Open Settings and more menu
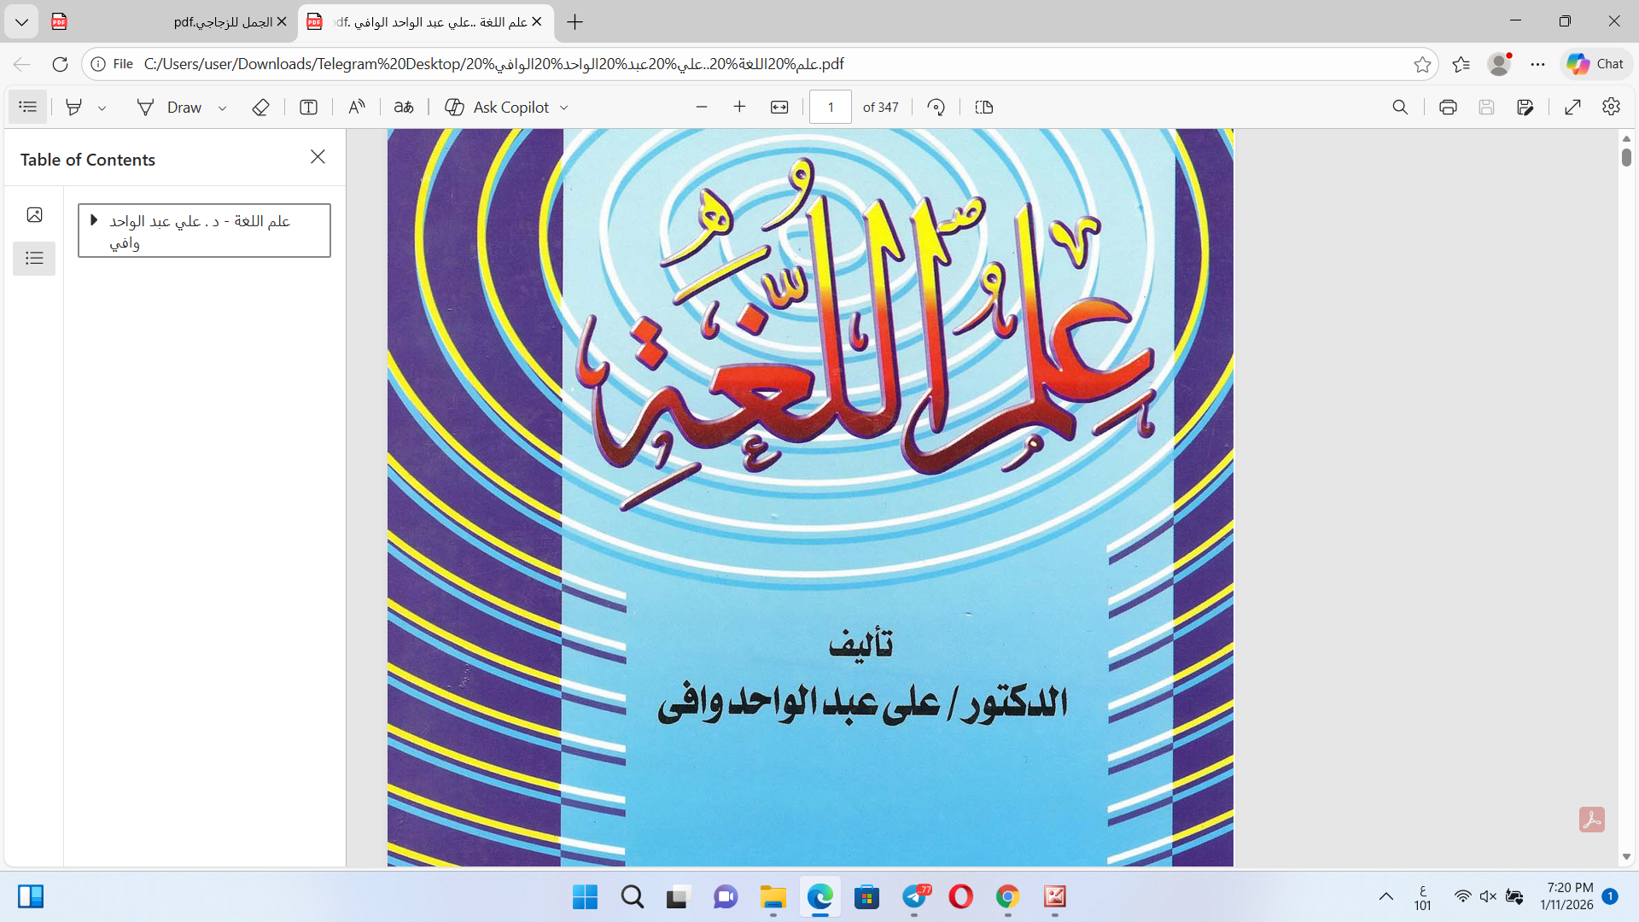The height and width of the screenshot is (922, 1639). click(x=1537, y=64)
